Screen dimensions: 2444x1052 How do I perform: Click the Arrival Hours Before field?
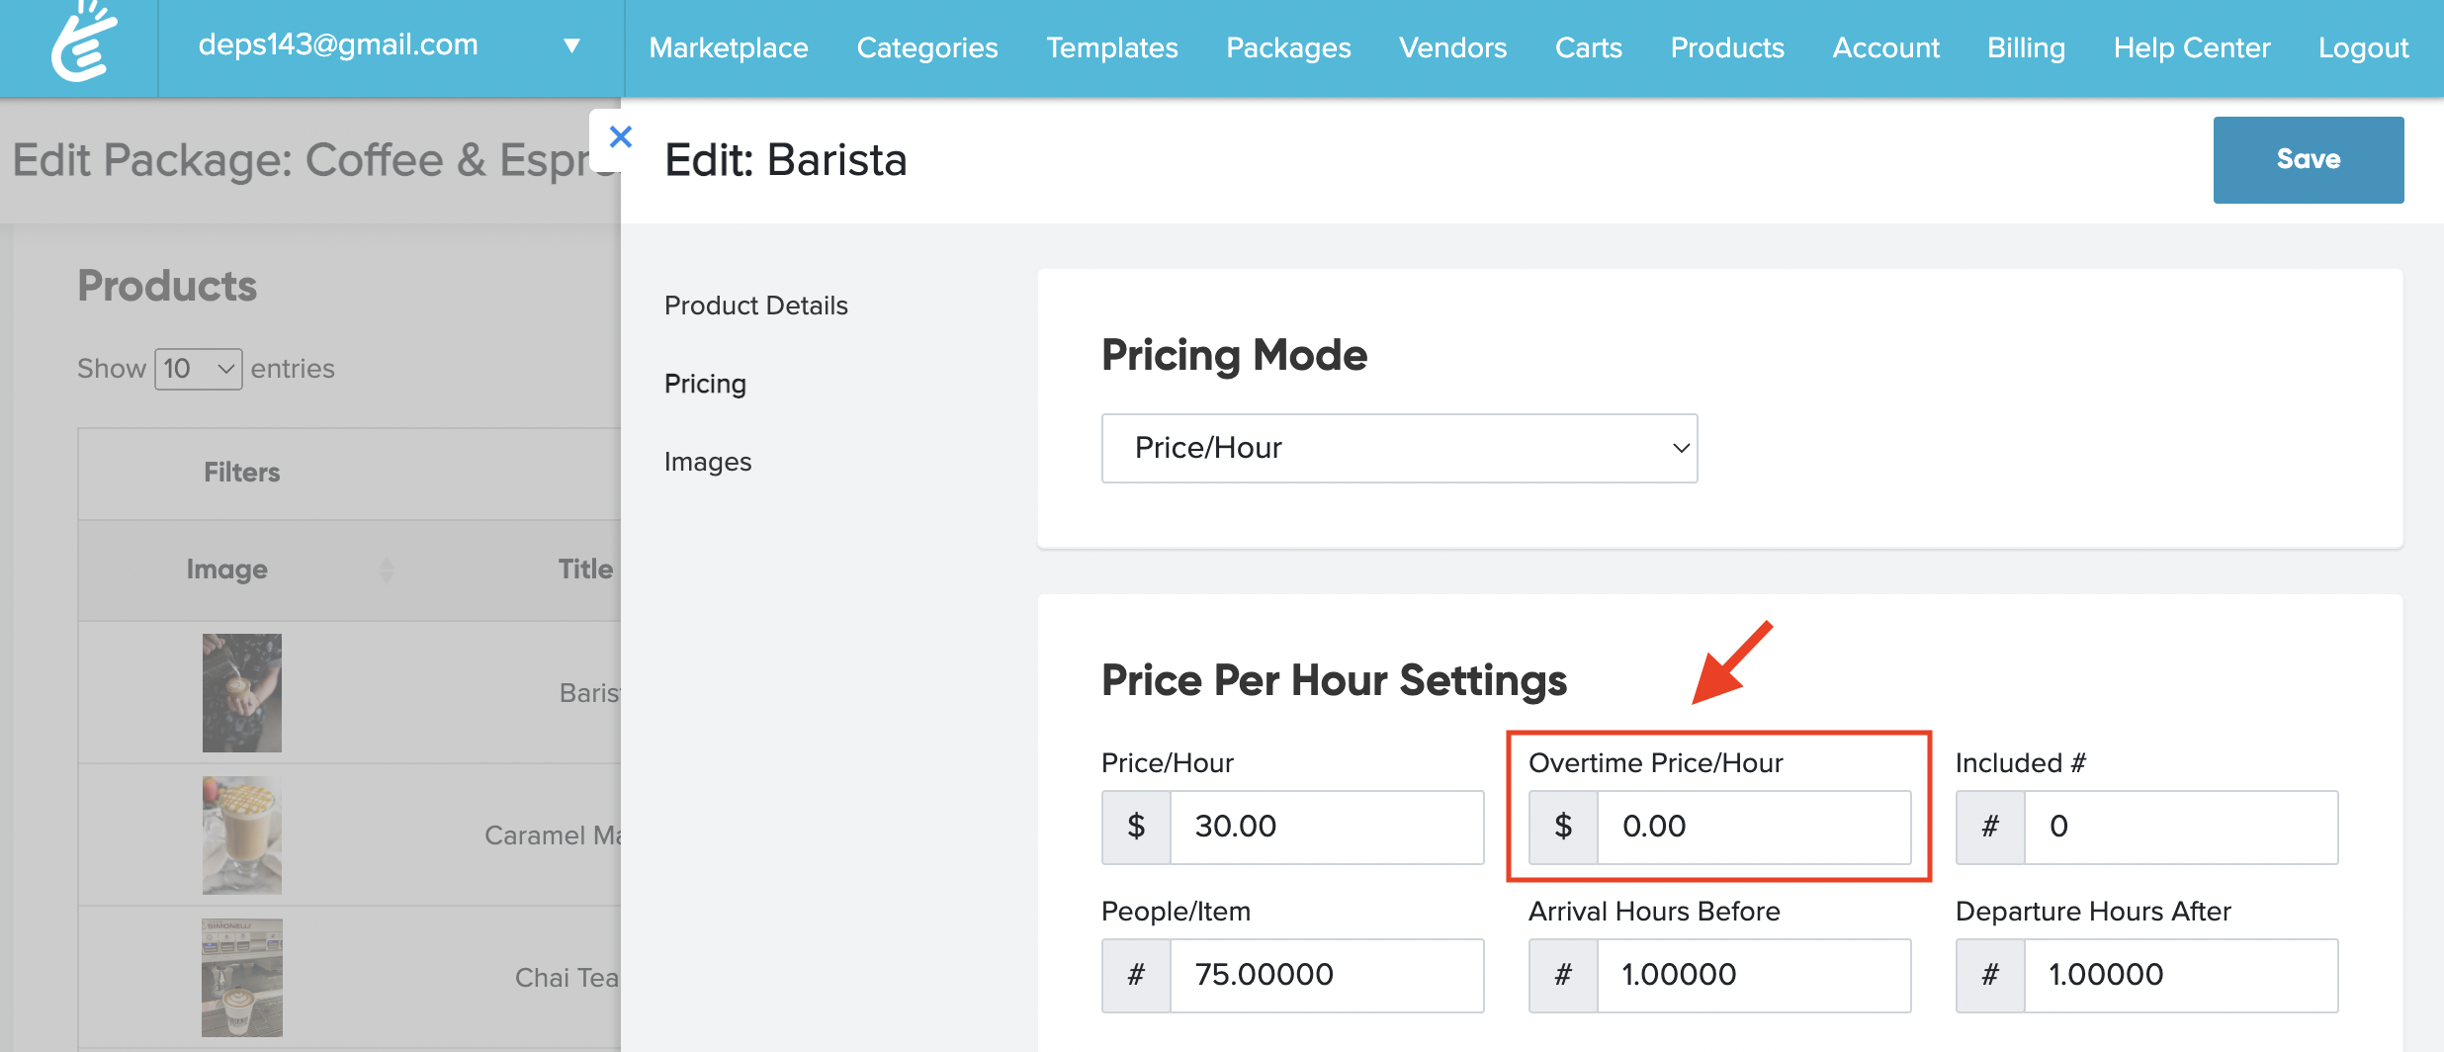(1753, 975)
